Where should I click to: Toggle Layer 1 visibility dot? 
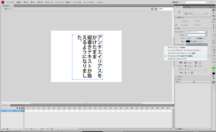coord(17,111)
